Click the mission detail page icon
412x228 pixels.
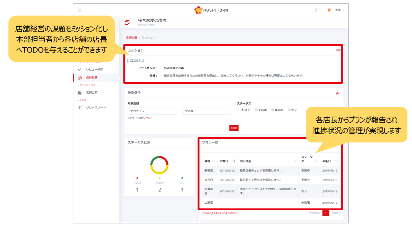[x=127, y=22]
